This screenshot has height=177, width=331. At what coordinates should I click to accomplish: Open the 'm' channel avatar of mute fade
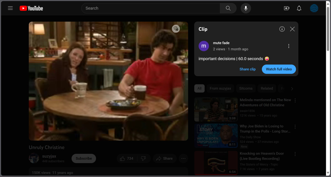point(204,46)
